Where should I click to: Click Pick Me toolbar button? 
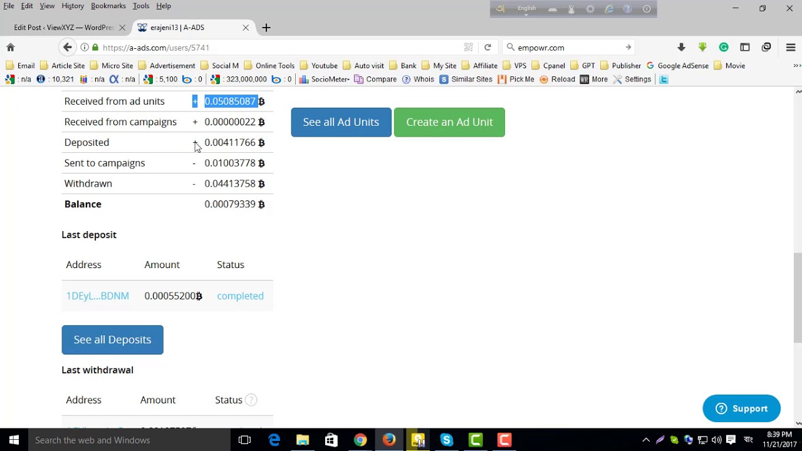pyautogui.click(x=516, y=80)
